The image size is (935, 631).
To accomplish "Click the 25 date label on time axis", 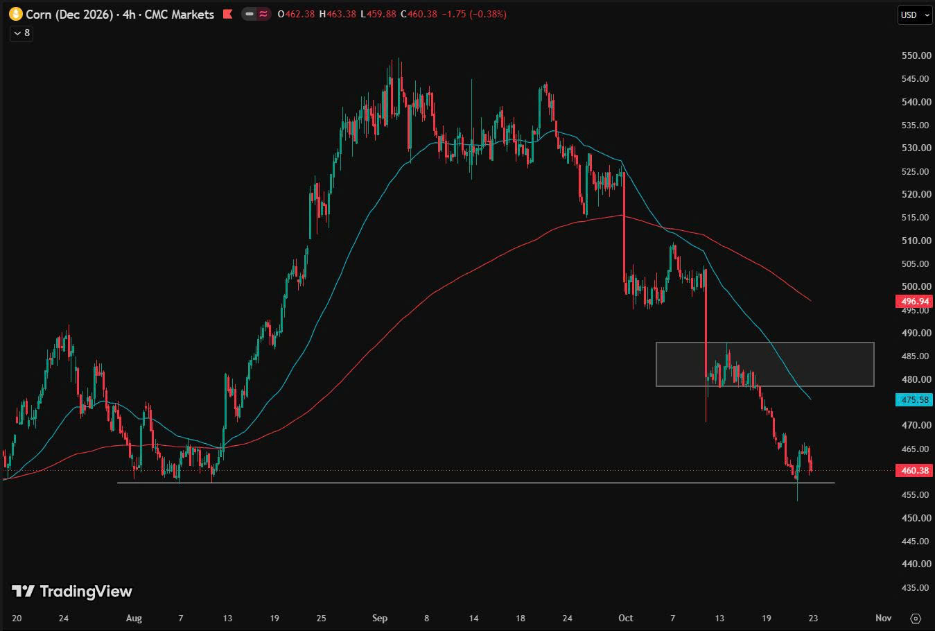I will point(321,618).
